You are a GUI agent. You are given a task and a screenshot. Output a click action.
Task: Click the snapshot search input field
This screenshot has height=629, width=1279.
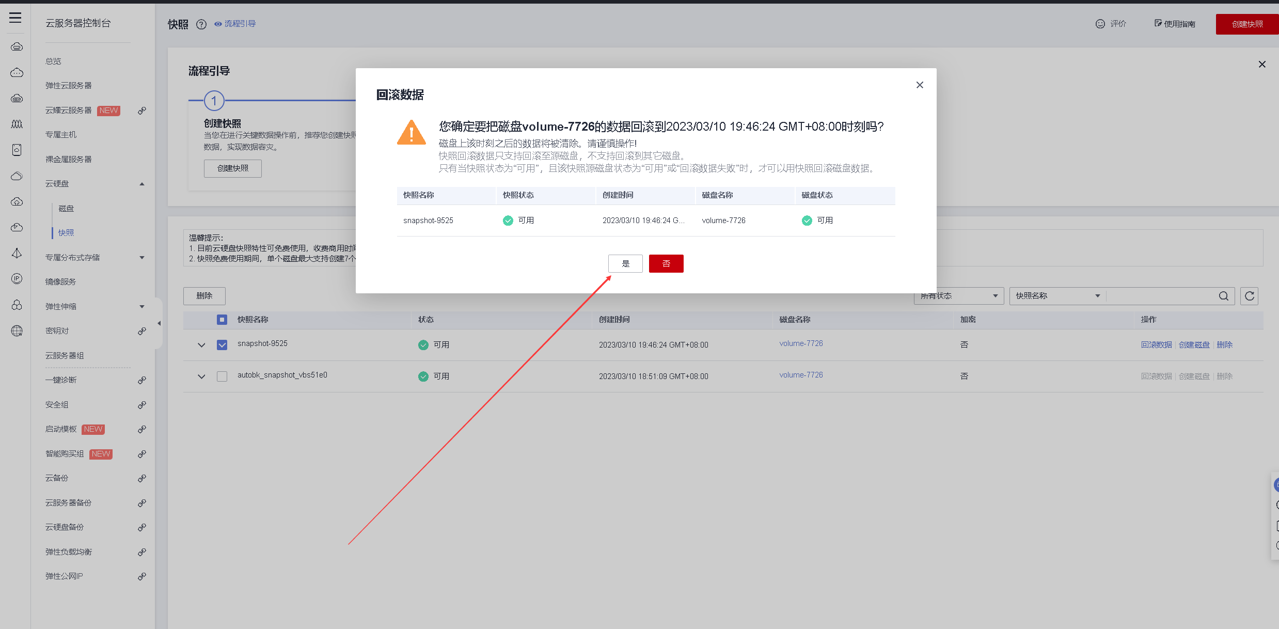1162,296
